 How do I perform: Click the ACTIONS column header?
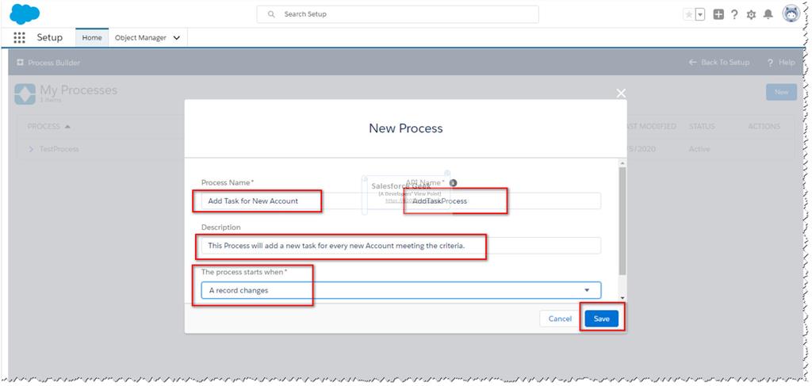(x=764, y=126)
